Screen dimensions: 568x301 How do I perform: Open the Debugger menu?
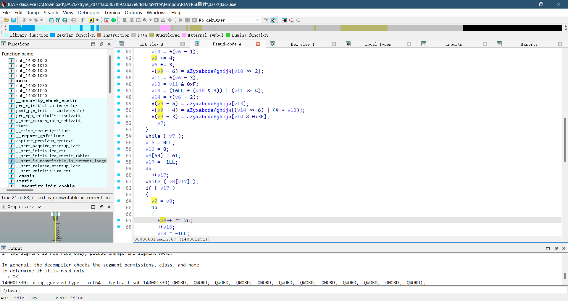(x=89, y=12)
